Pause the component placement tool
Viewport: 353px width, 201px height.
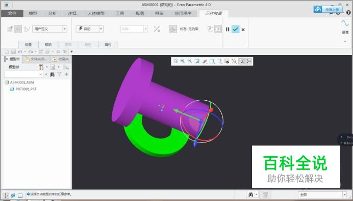tap(228, 29)
